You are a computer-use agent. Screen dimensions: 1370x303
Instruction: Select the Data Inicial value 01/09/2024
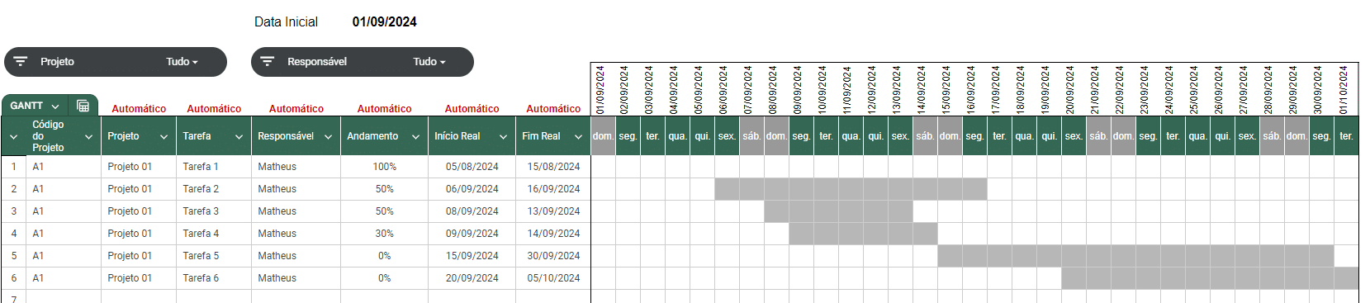click(x=384, y=22)
